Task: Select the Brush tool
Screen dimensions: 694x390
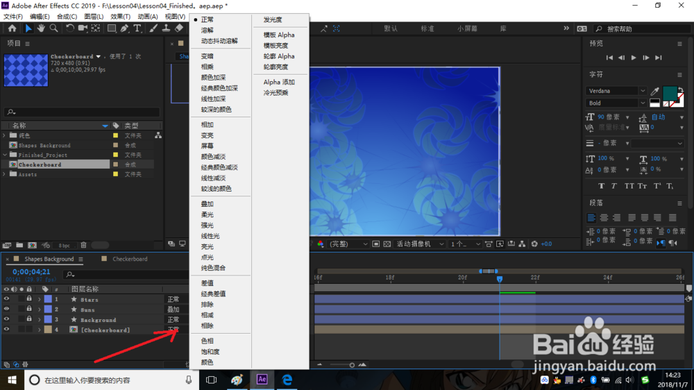Action: [x=153, y=28]
